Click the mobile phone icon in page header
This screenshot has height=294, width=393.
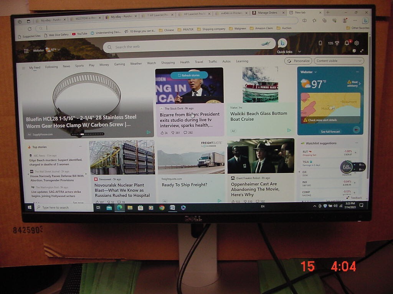click(x=320, y=43)
